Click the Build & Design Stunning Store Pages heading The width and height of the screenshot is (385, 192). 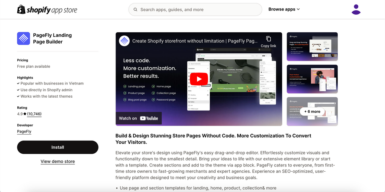coord(214,139)
